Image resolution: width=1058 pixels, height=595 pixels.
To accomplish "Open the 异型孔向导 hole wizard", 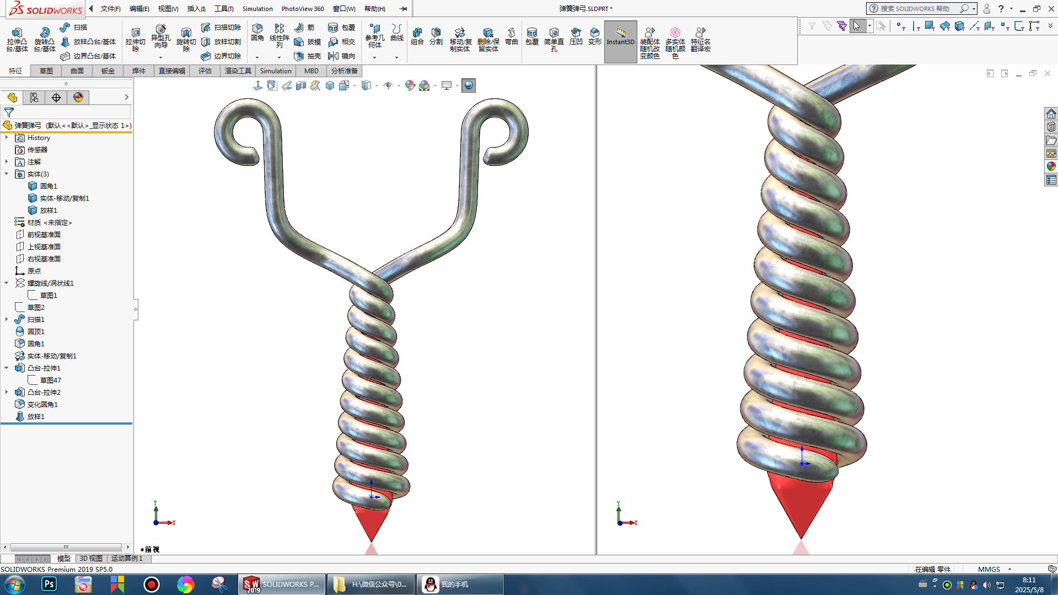I will [160, 36].
